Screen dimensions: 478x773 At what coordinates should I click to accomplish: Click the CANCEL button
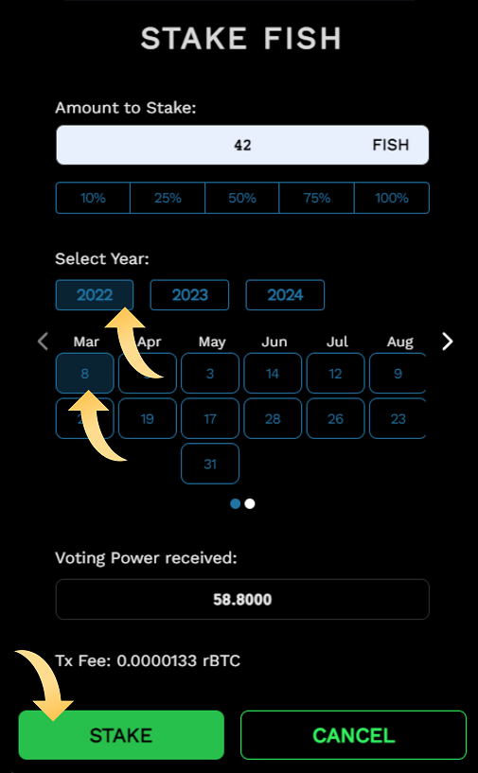click(x=353, y=734)
